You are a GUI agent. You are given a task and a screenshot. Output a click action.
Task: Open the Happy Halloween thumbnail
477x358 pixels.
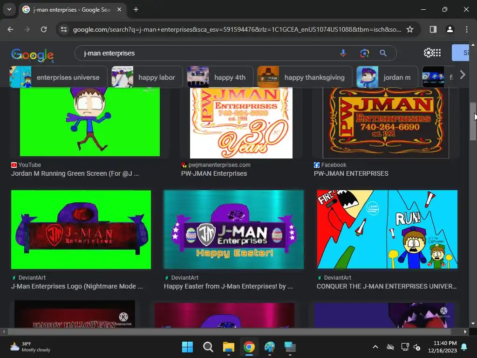75,314
